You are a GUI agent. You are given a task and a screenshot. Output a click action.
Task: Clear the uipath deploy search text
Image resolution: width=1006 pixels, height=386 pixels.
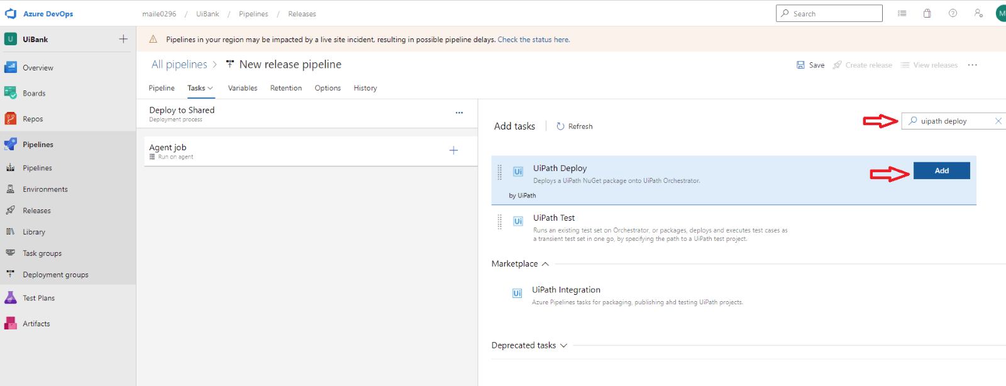(998, 121)
